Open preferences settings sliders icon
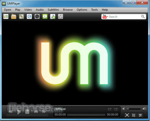Image resolution: width=150 pixels, height=121 pixels. [140, 115]
